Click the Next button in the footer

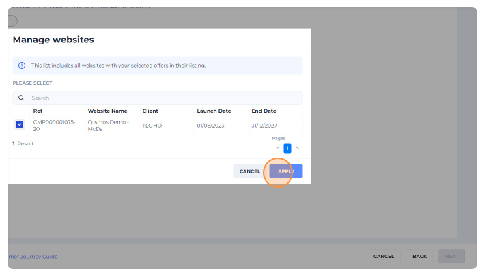coord(451,257)
